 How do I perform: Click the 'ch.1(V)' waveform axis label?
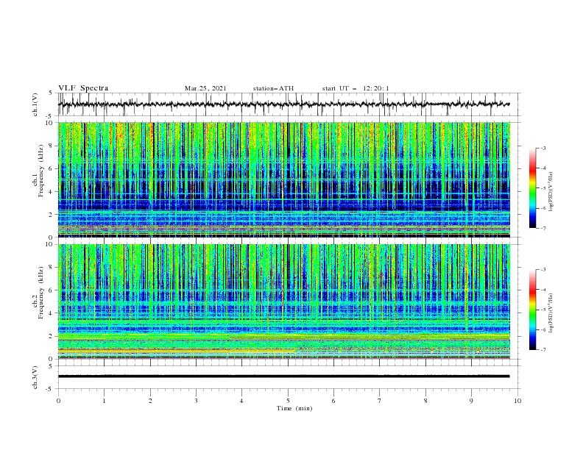point(35,104)
